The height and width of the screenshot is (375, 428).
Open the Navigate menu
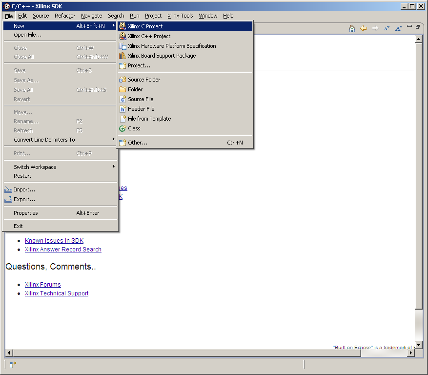tap(91, 16)
